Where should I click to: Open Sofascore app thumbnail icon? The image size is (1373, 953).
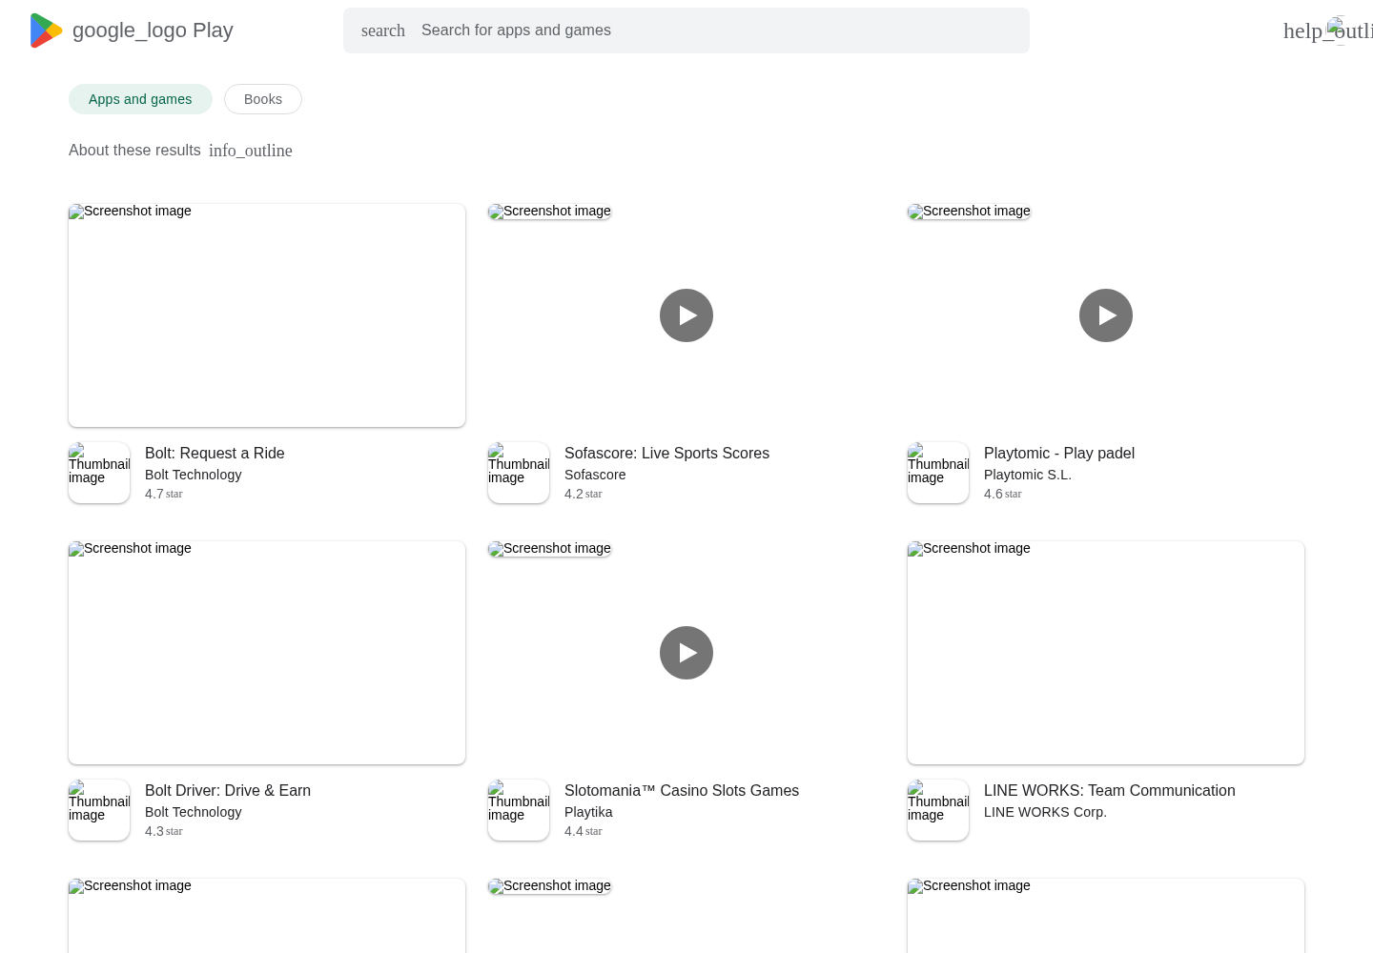(x=519, y=473)
